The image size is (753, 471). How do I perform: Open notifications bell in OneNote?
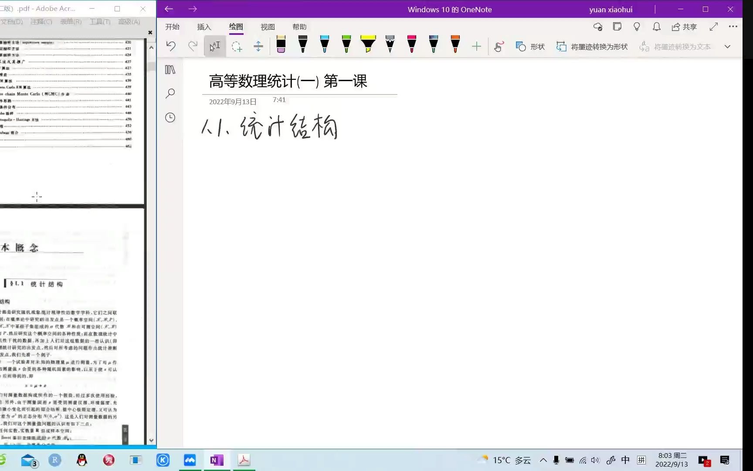point(657,27)
